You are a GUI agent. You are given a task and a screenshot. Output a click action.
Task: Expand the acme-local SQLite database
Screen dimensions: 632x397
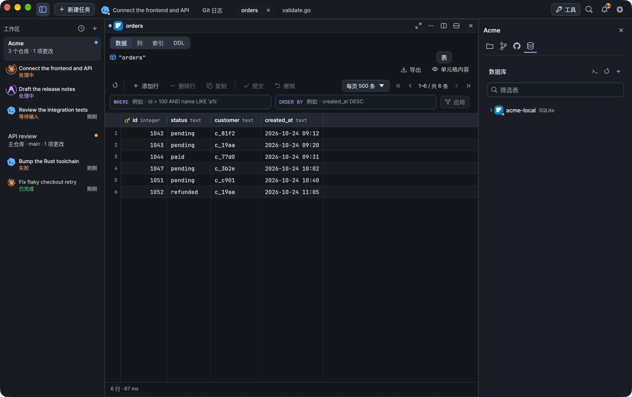point(491,110)
